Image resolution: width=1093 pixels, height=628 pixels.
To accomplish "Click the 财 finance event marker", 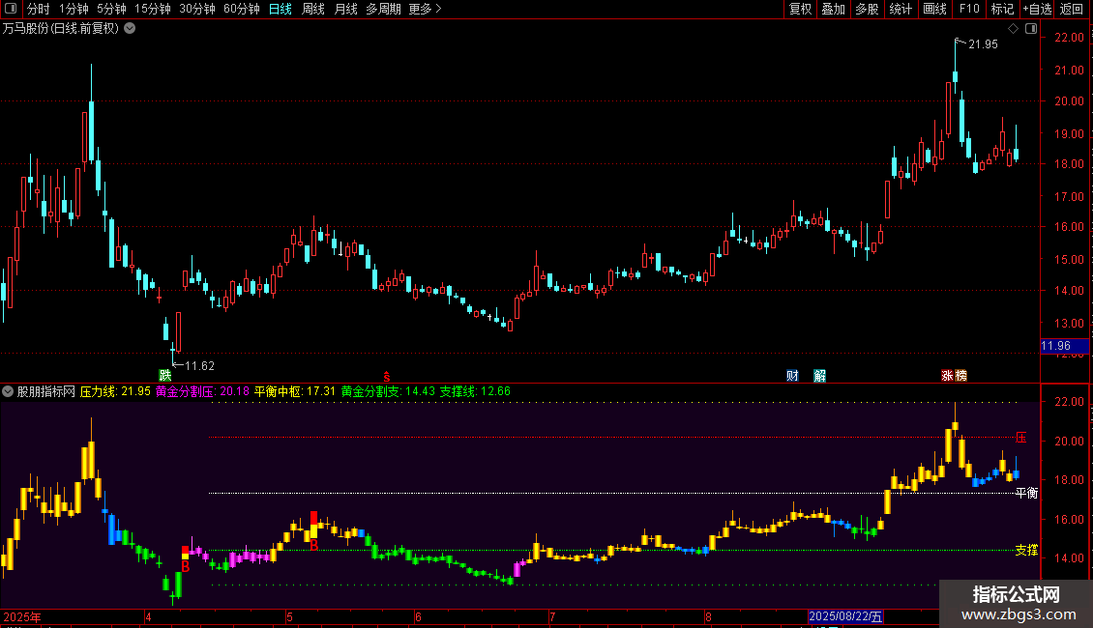I will [792, 375].
